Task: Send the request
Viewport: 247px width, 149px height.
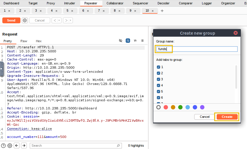Action: tap(11, 20)
